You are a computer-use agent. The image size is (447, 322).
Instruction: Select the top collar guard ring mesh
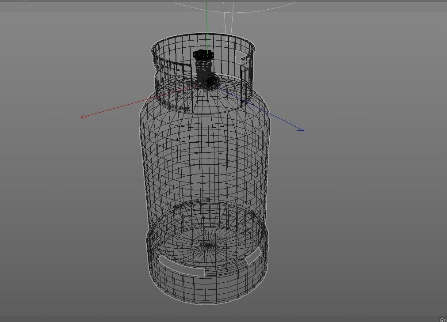click(203, 73)
